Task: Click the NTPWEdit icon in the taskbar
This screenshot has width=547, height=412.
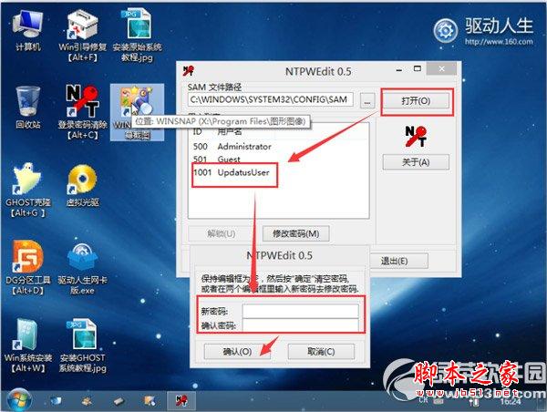Action: click(181, 400)
